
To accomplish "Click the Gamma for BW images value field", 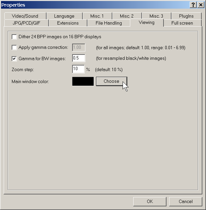I will (x=78, y=58).
